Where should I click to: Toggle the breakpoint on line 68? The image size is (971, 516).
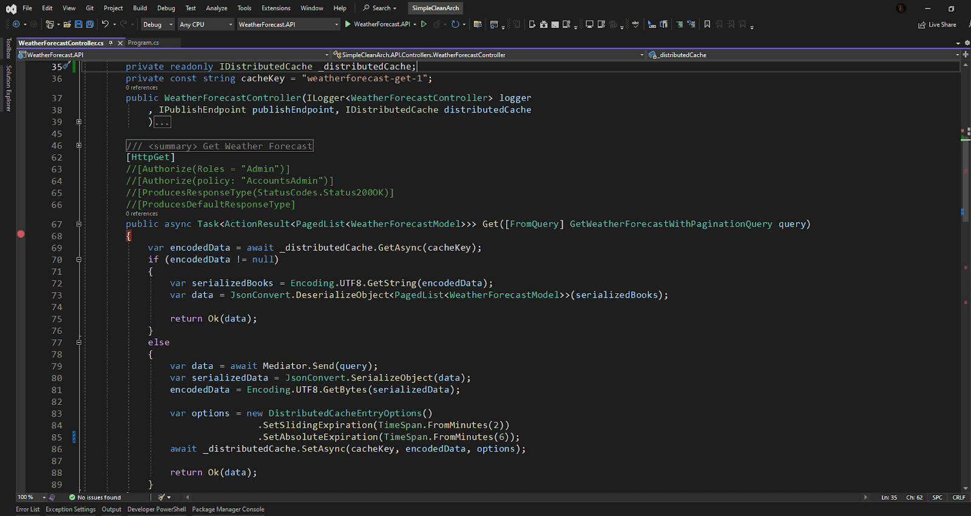click(x=21, y=234)
